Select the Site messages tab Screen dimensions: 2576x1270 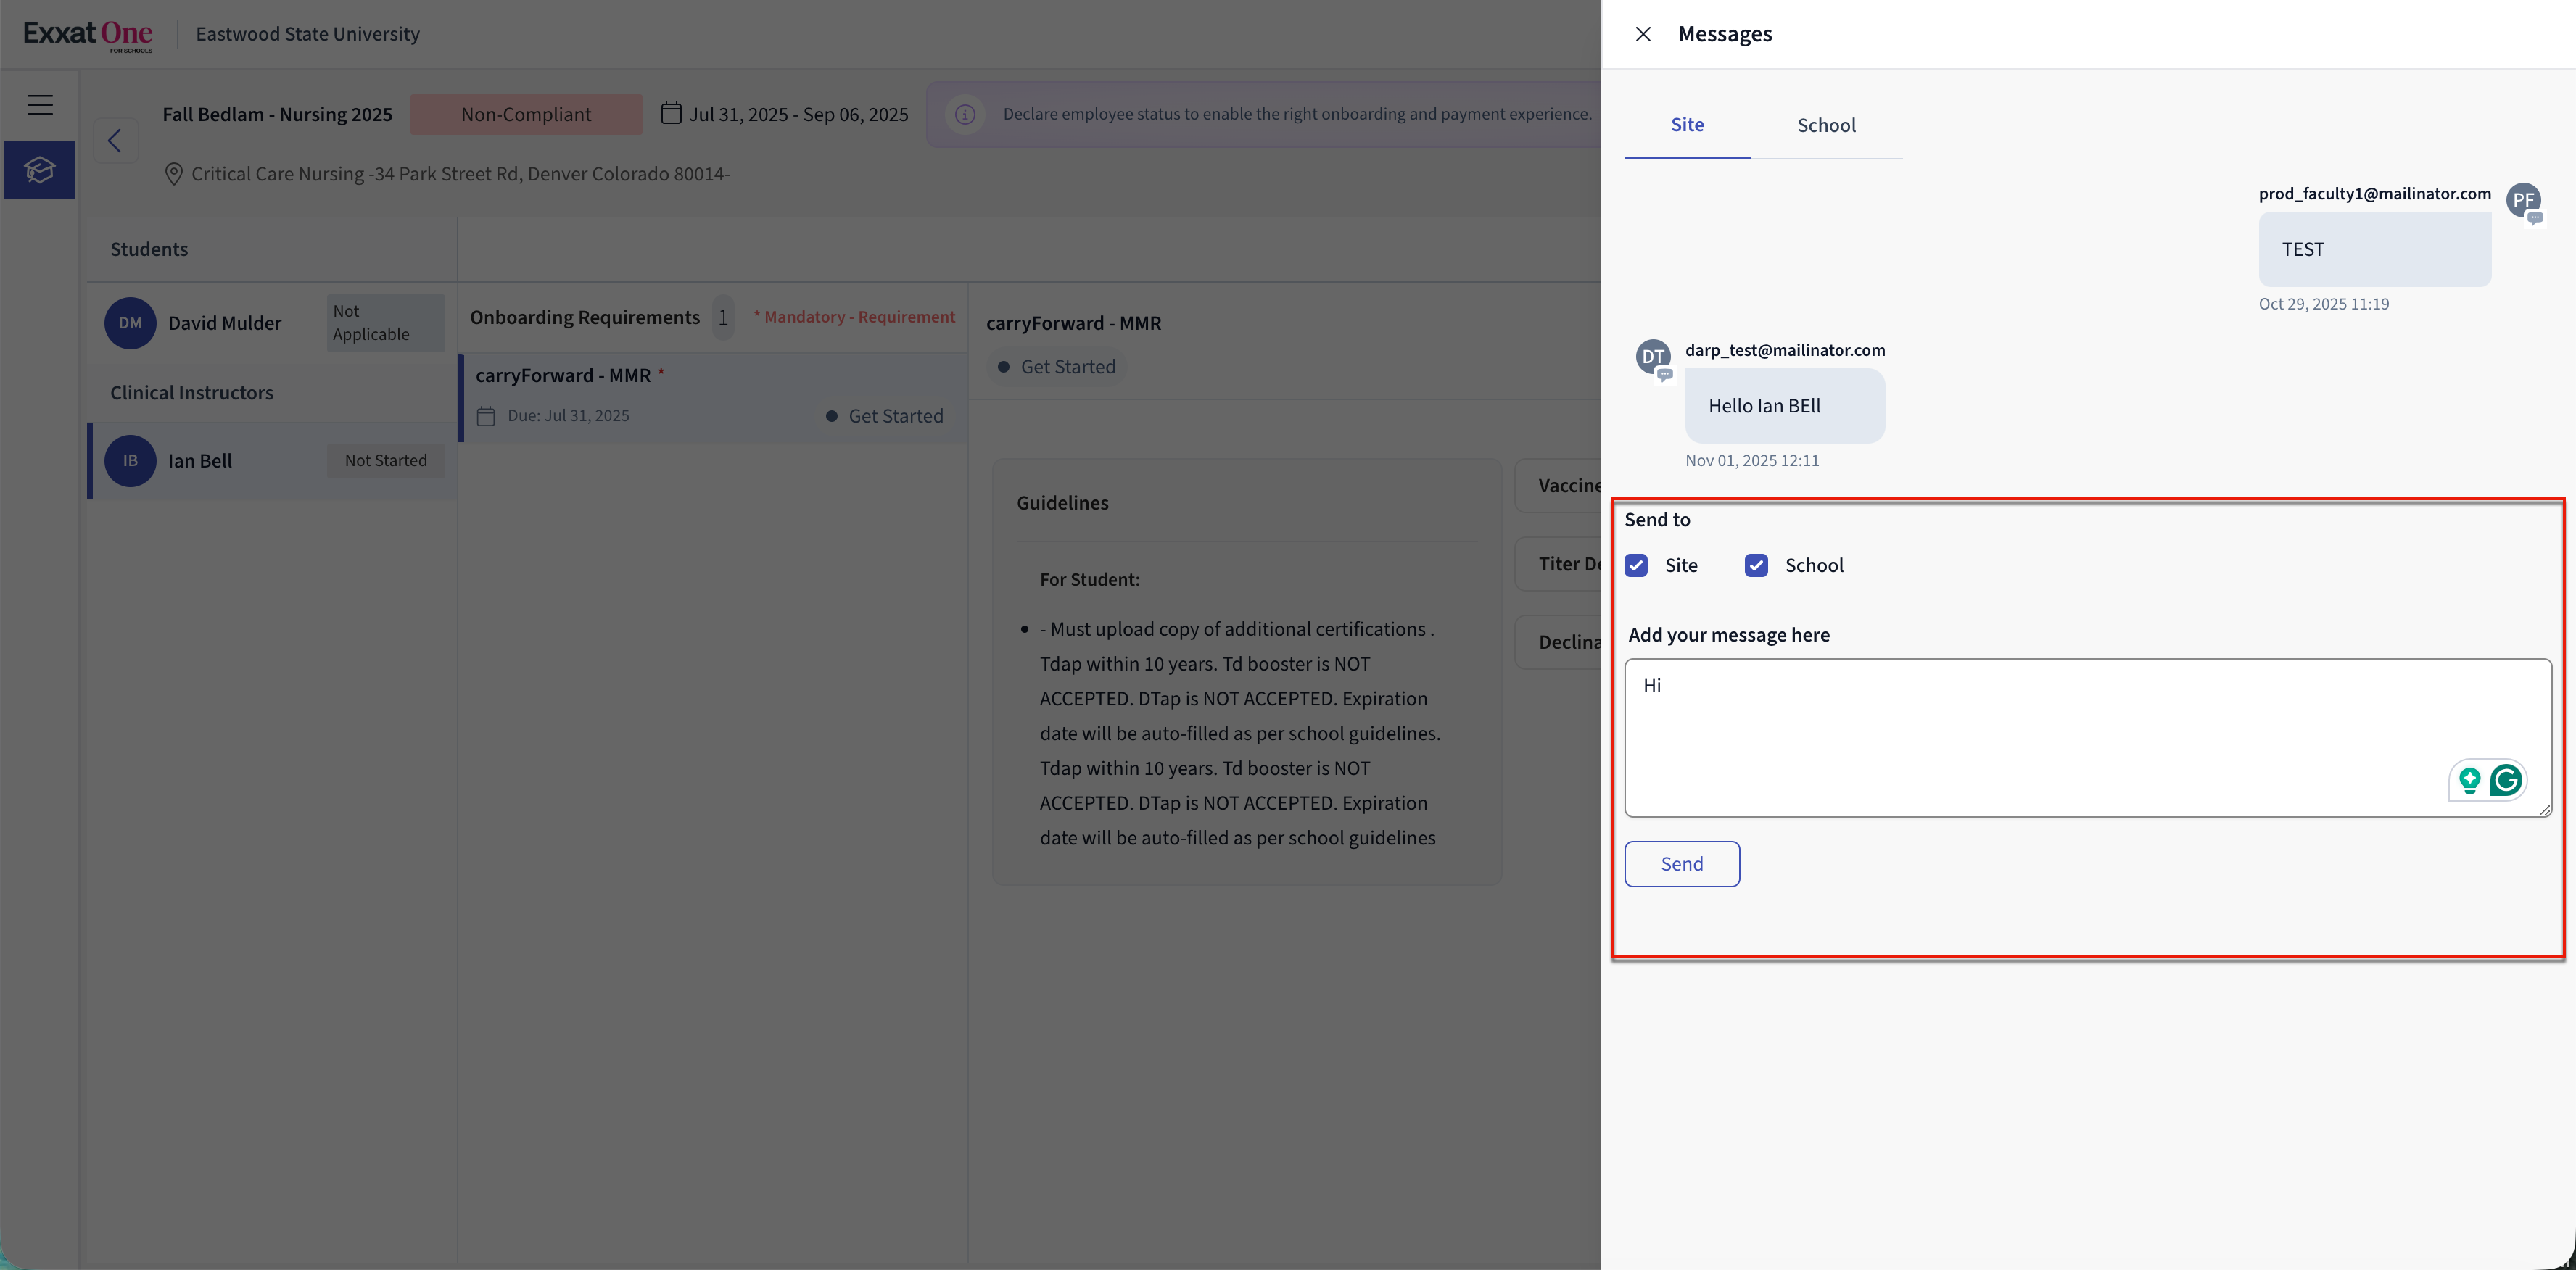(x=1687, y=125)
